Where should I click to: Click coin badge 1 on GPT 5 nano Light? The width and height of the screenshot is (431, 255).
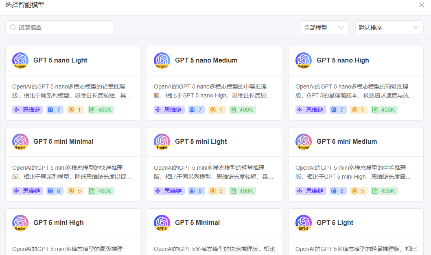75,110
